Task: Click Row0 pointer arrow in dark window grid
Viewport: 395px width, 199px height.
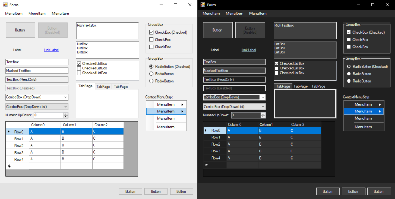Action: click(206, 130)
